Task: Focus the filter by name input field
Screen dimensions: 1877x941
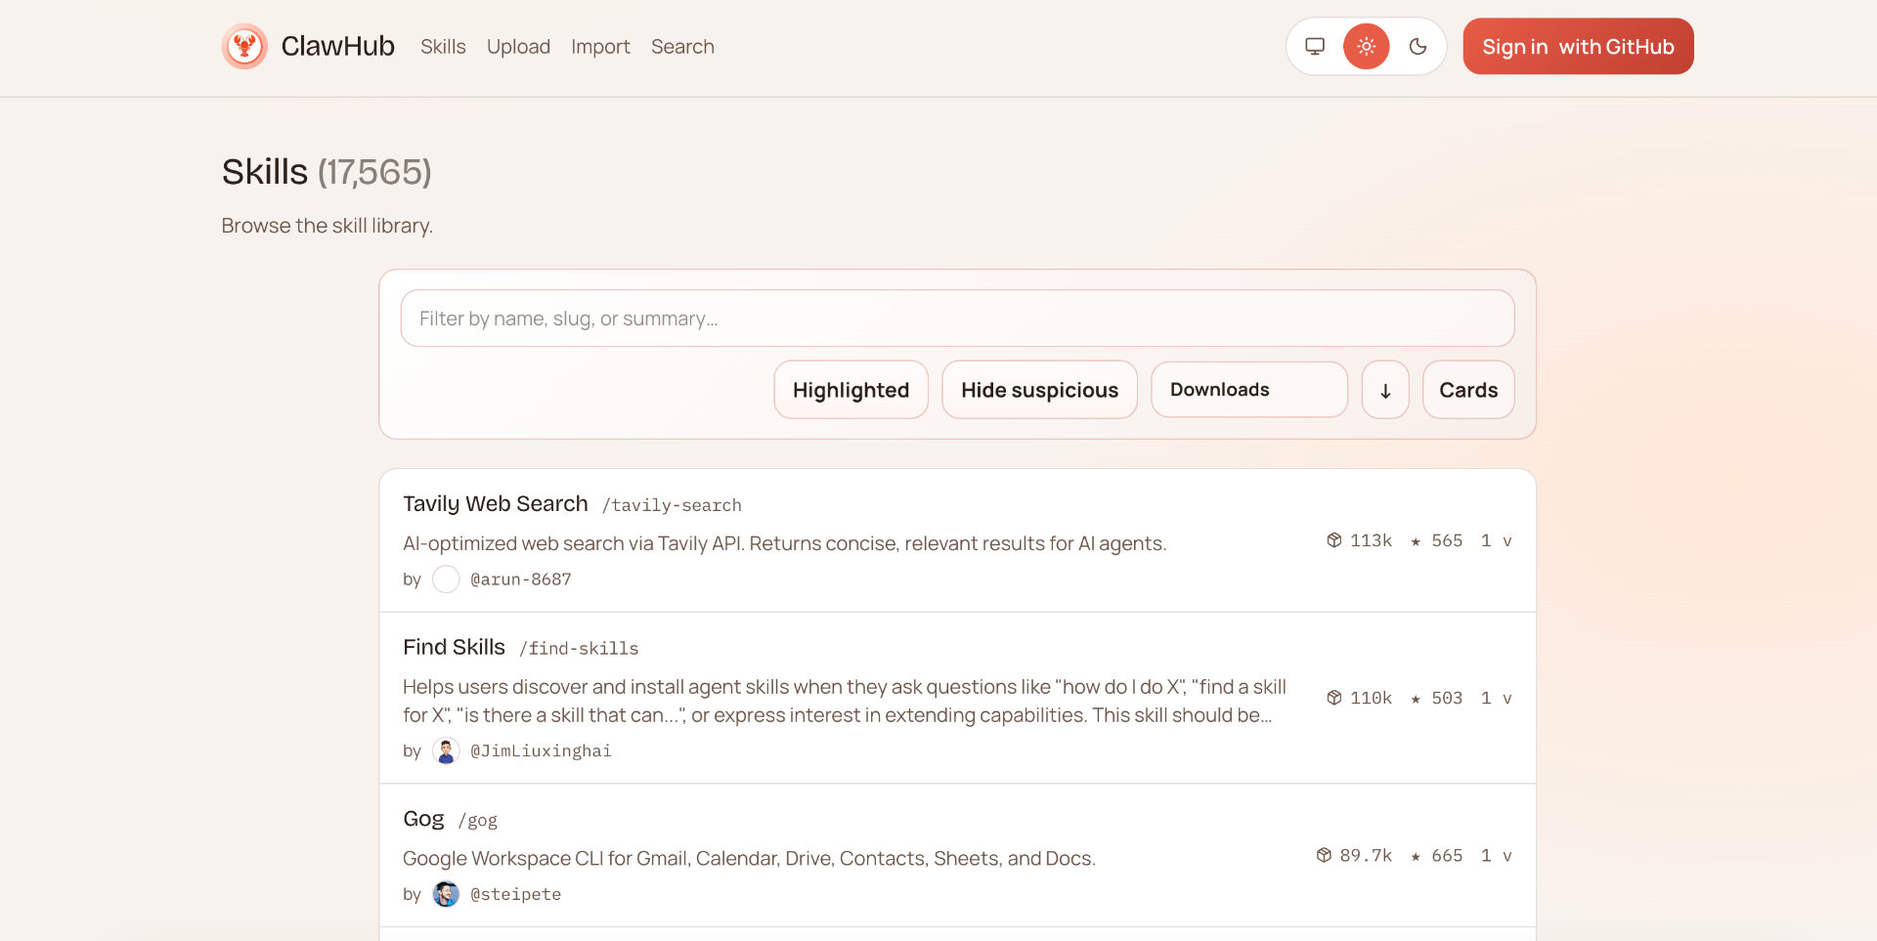Action: [957, 319]
